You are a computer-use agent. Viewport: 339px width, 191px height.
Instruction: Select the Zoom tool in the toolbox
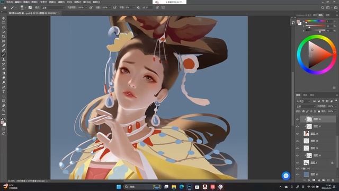click(4, 110)
